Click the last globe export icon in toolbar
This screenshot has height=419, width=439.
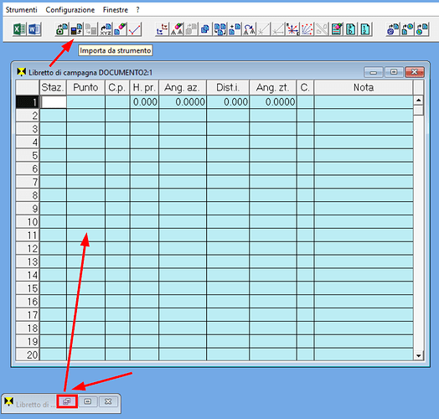422,29
